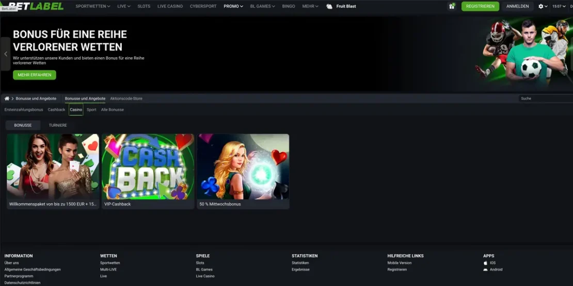This screenshot has height=286, width=573.
Task: Click the iOS apple icon in footer
Action: [485, 263]
